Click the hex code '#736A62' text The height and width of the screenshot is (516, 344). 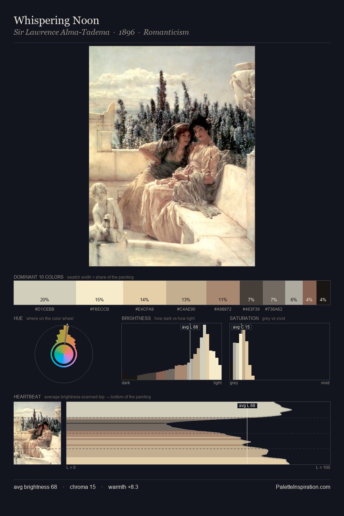coord(274,309)
